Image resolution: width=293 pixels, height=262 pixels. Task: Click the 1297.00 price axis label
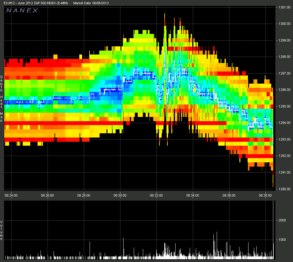click(x=285, y=73)
